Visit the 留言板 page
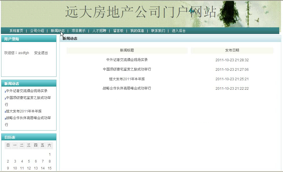This screenshot has height=172, width=283. click(x=118, y=31)
